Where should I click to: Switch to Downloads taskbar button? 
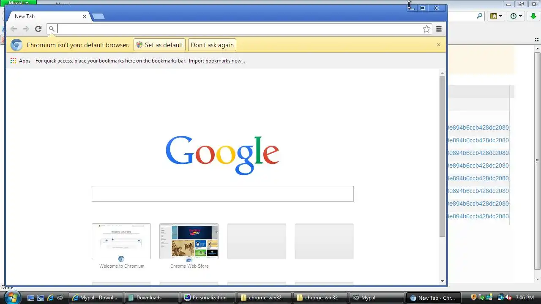[x=152, y=298]
